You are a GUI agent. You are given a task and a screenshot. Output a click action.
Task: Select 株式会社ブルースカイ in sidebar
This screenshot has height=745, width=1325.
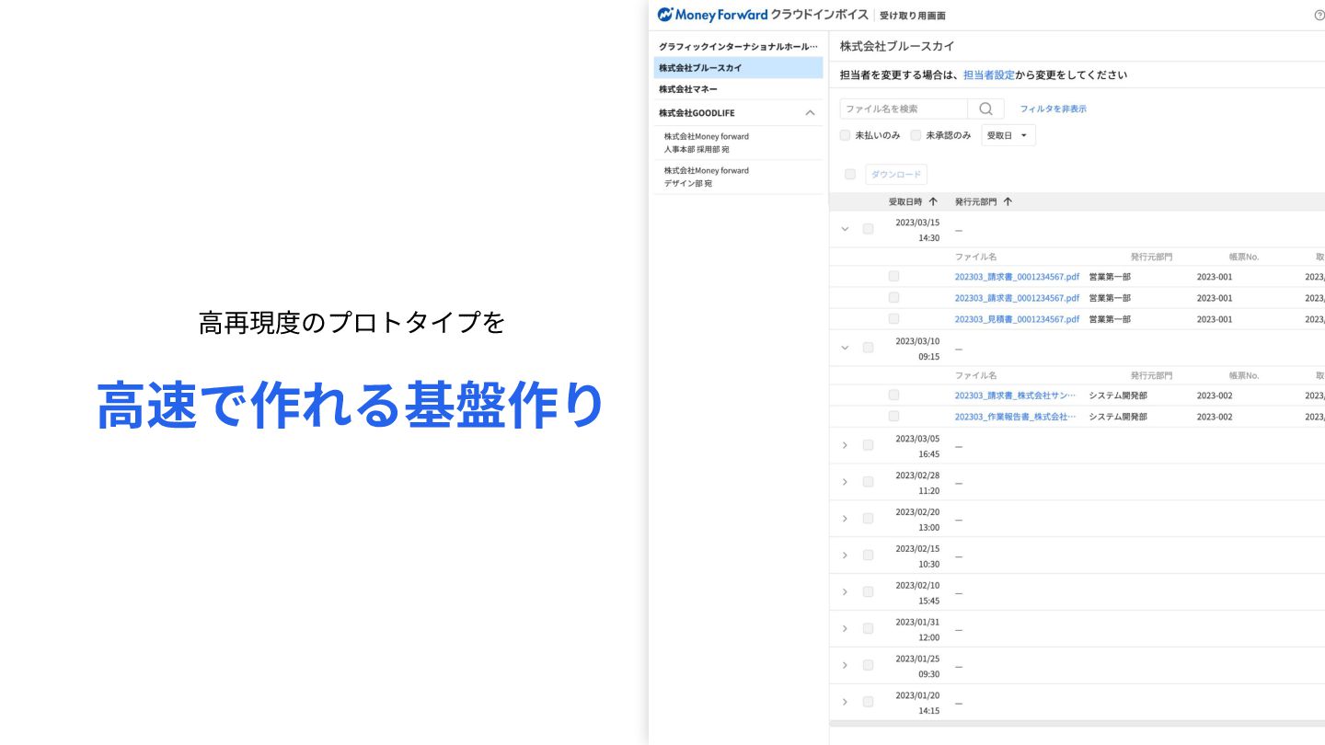pyautogui.click(x=738, y=68)
